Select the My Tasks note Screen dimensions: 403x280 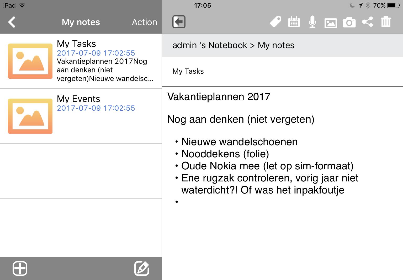click(105, 61)
